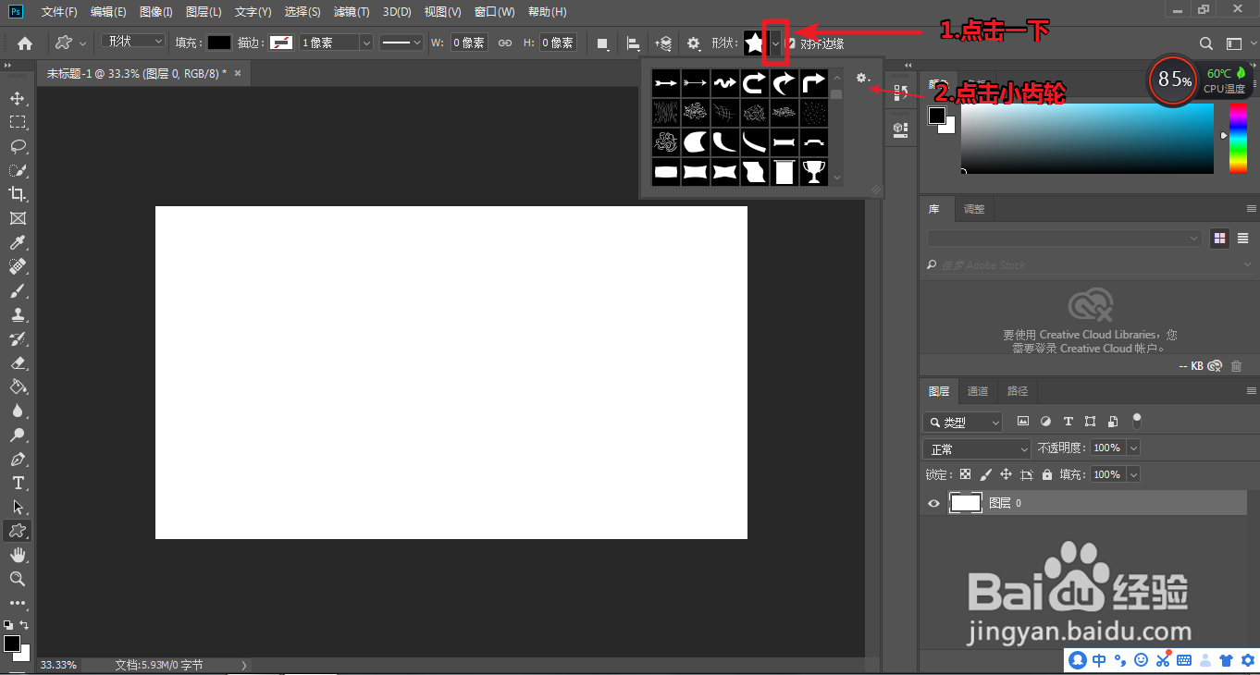The image size is (1260, 675).
Task: Toggle lock all padlock icon
Action: 1046,474
